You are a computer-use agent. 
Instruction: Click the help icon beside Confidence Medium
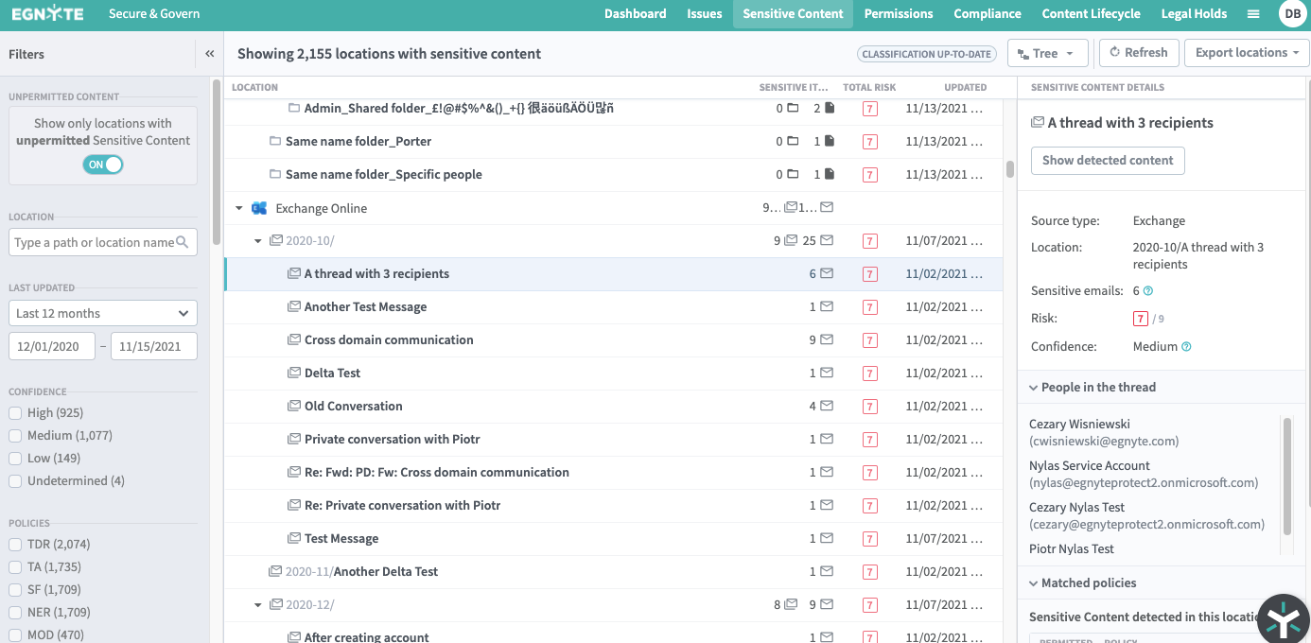click(1186, 347)
